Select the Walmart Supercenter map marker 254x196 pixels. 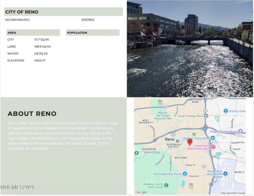(x=213, y=138)
